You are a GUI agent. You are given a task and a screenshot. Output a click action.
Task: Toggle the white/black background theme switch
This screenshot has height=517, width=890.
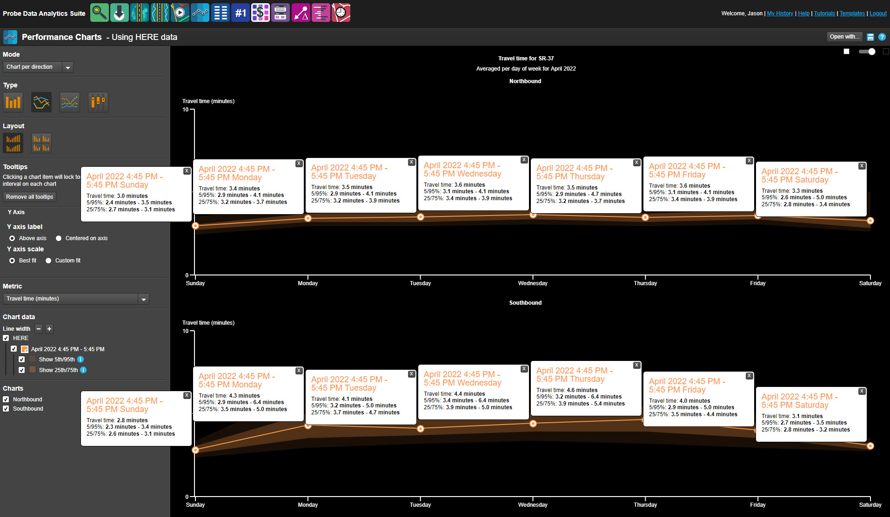[867, 52]
